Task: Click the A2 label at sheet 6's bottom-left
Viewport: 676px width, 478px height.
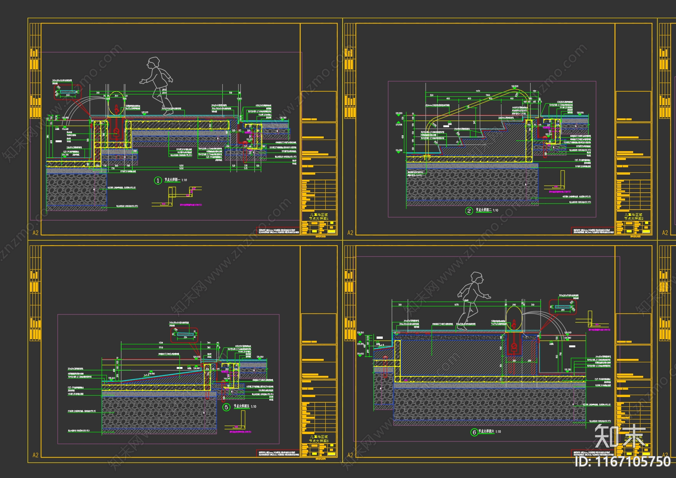Action: coord(350,455)
